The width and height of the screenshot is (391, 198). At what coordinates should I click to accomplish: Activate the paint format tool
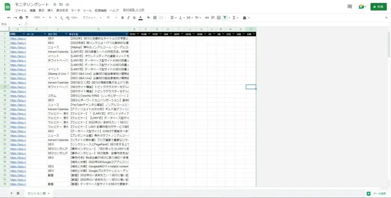(27, 18)
